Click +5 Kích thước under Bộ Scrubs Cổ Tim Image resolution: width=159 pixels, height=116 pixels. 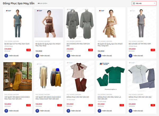[132, 46]
